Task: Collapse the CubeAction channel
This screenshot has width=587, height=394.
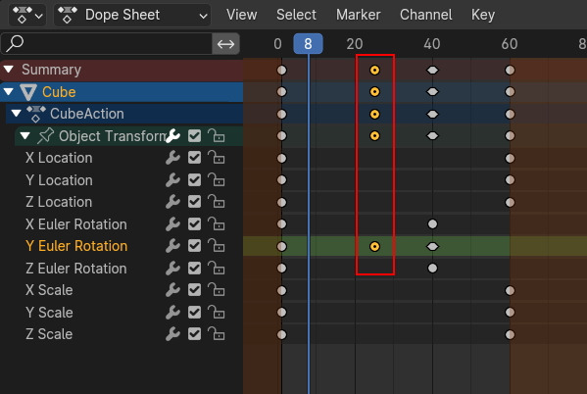Action: (x=16, y=113)
